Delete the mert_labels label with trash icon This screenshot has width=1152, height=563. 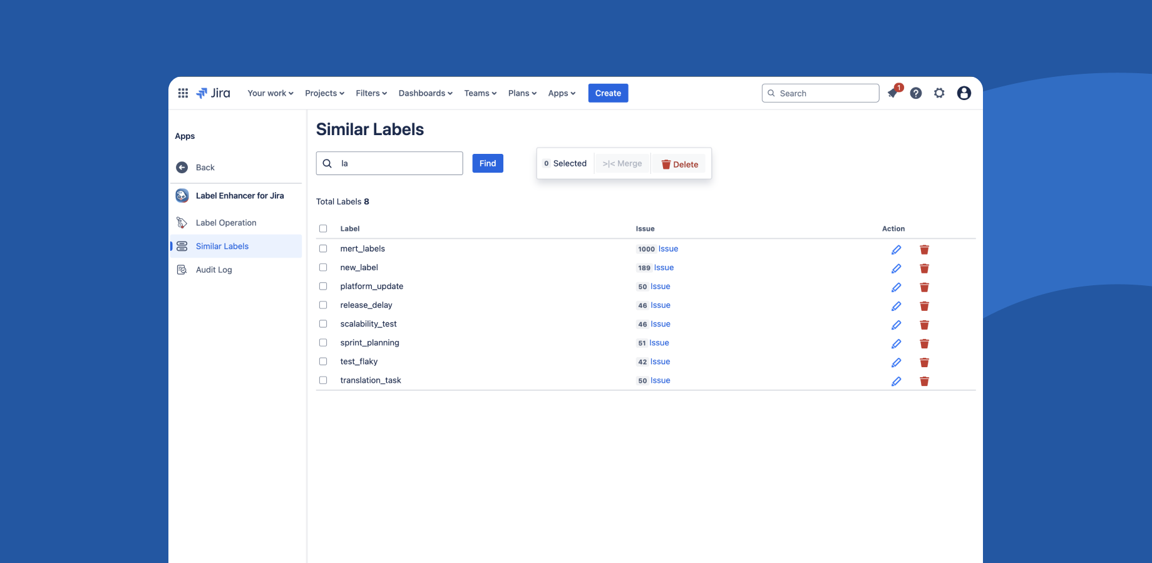click(x=924, y=250)
